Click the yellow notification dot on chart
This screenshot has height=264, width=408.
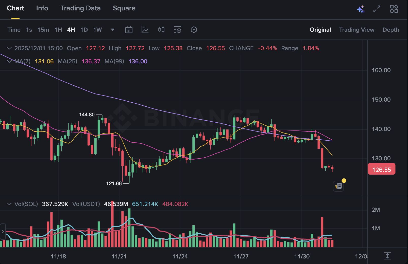pyautogui.click(x=344, y=180)
